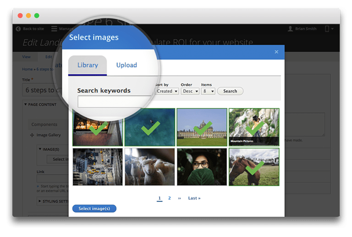Open the Manage hamburger menu icon

click(54, 29)
